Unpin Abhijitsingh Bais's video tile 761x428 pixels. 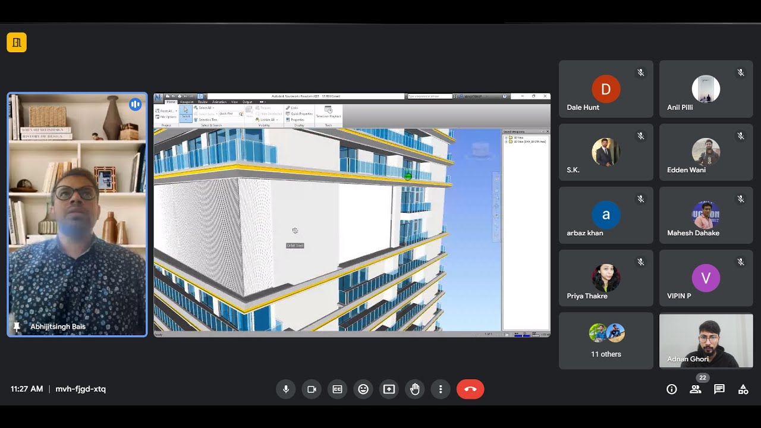17,327
